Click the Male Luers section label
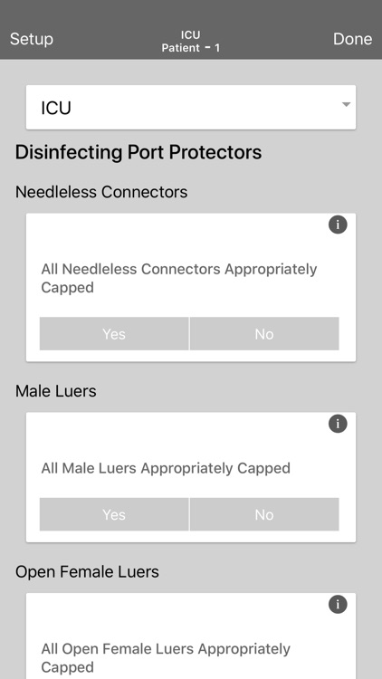The width and height of the screenshot is (382, 679). click(56, 391)
